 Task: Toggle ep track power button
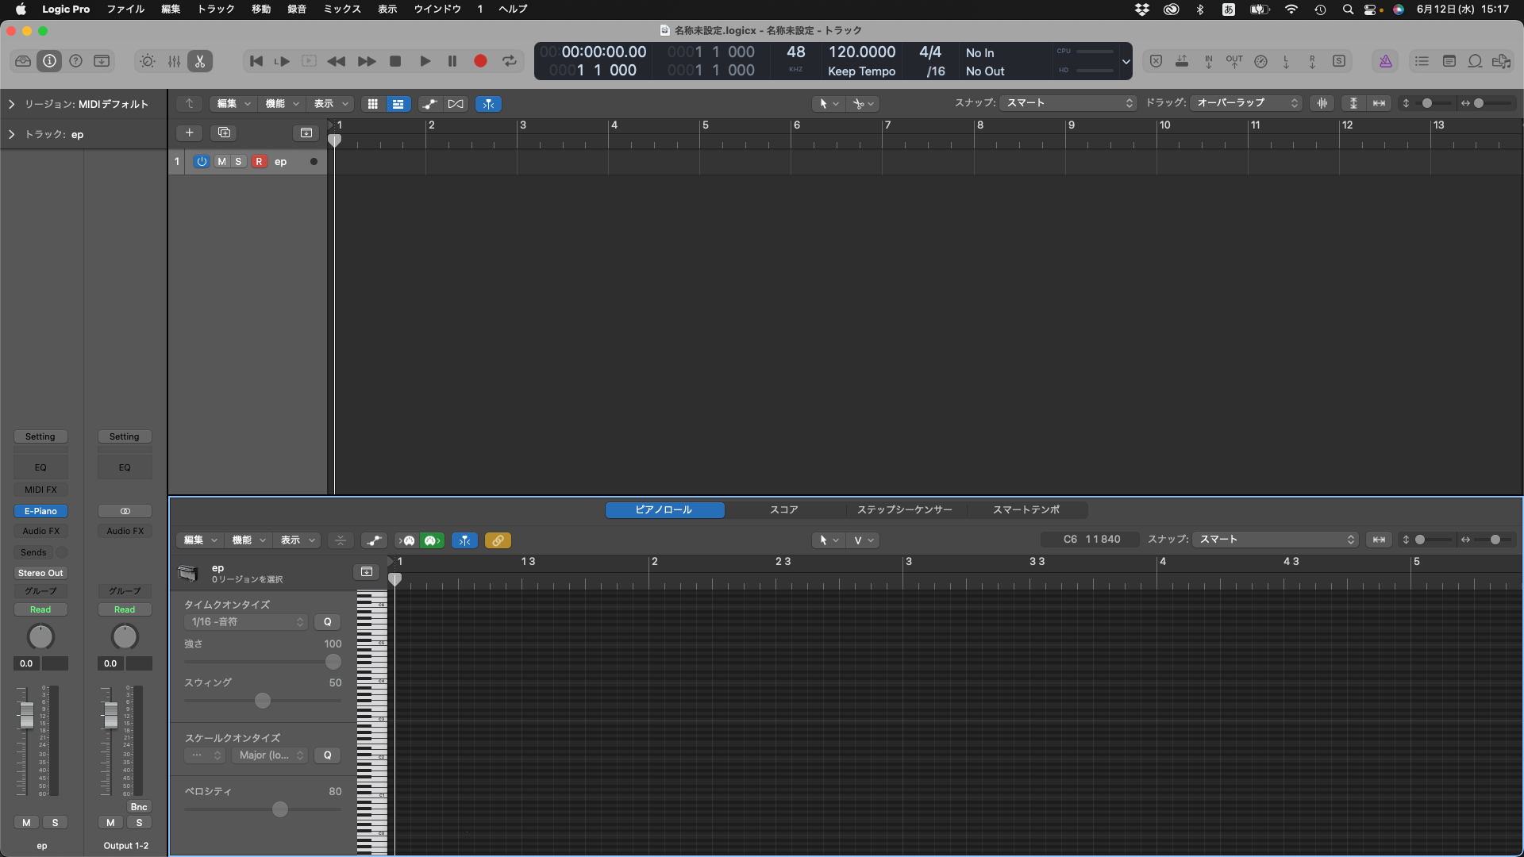point(202,161)
